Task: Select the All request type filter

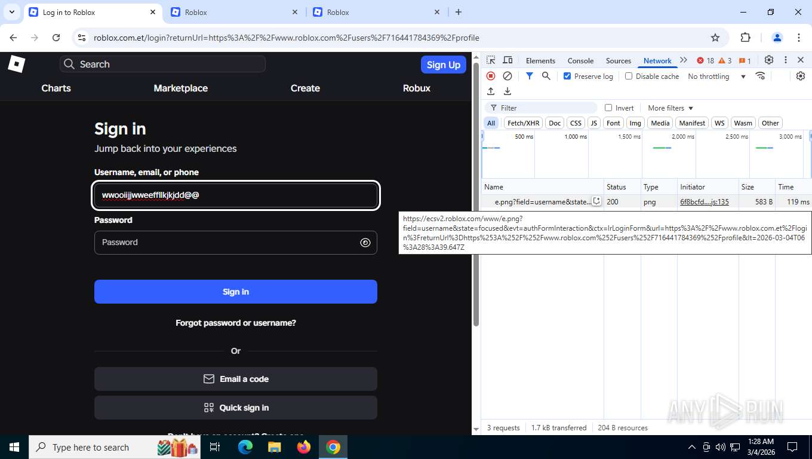Action: click(491, 123)
